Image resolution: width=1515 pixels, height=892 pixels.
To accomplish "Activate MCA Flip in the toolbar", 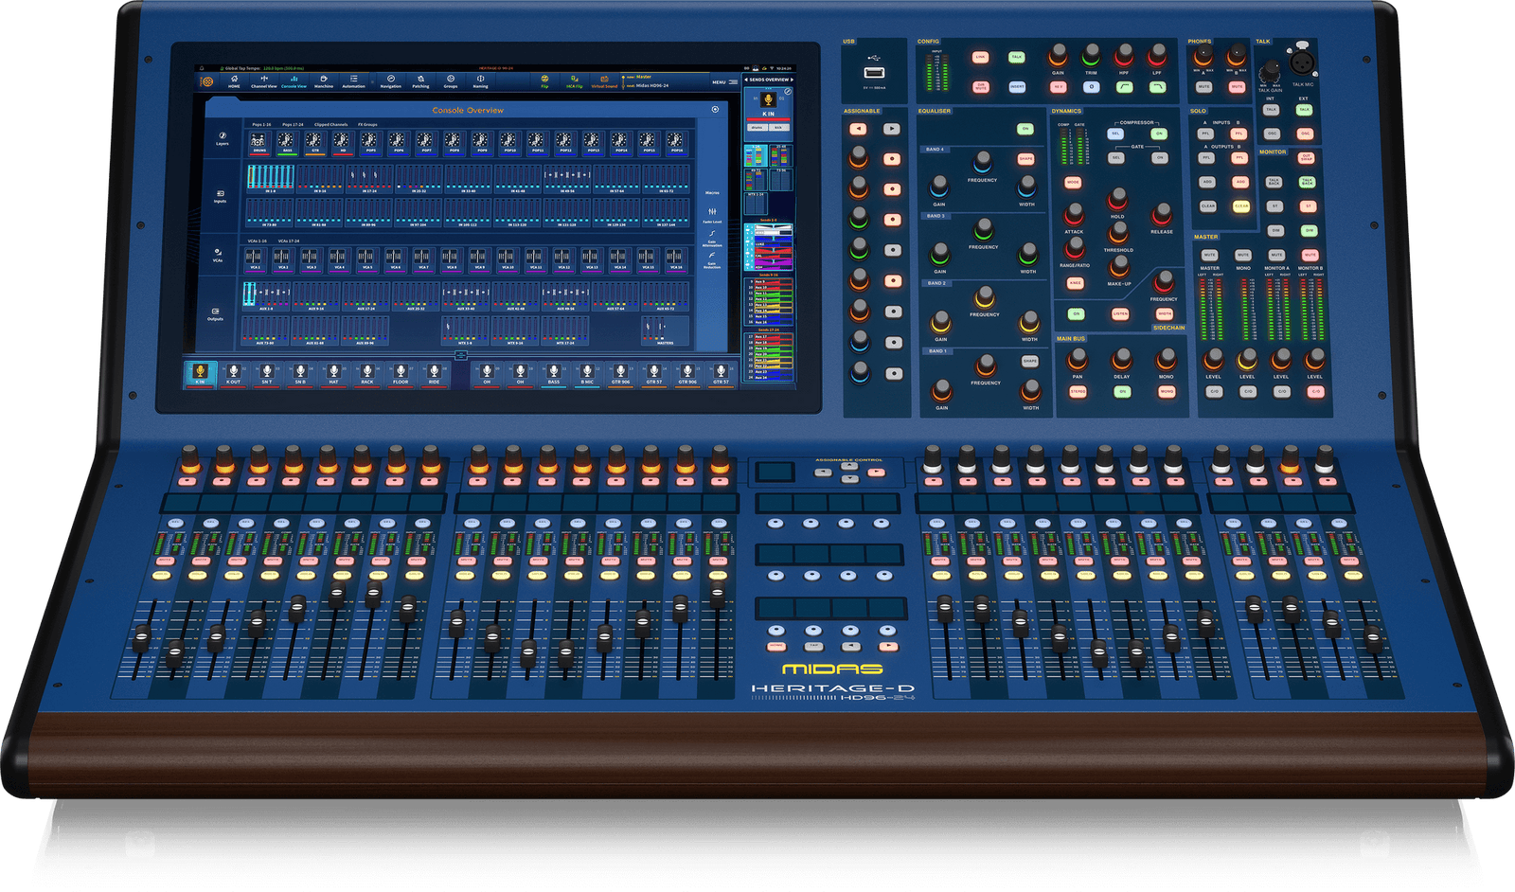I will (574, 81).
